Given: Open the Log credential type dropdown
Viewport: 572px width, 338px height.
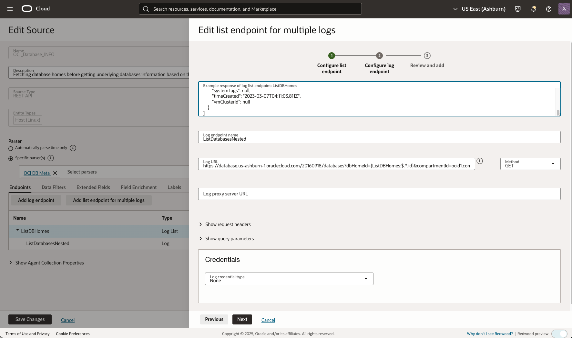Looking at the screenshot, I should (x=366, y=279).
